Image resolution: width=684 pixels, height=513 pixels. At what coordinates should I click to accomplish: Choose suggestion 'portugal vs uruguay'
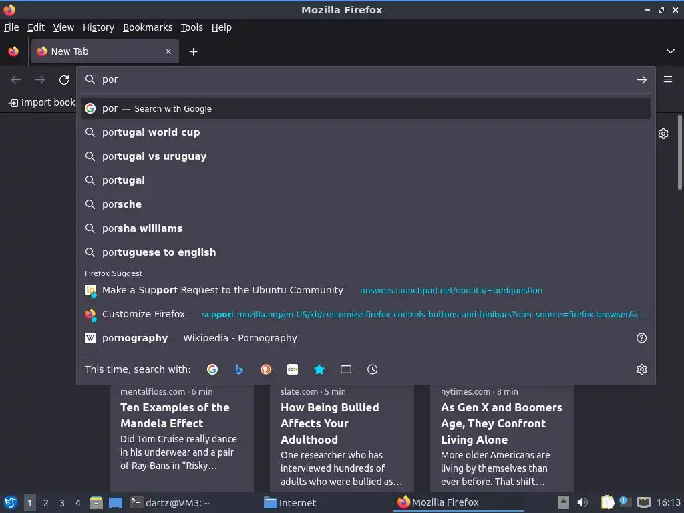point(365,156)
